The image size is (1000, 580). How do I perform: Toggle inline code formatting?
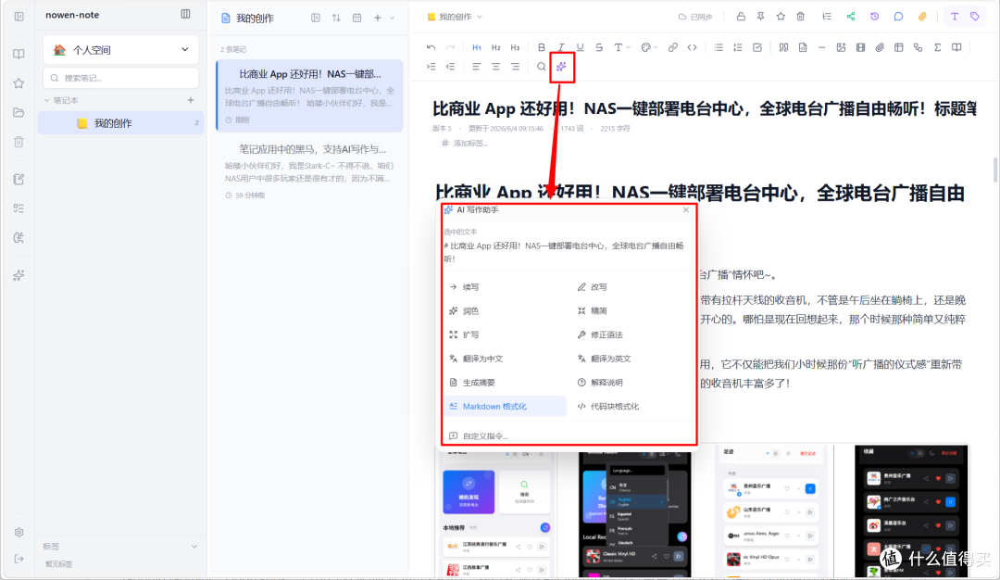(x=692, y=47)
